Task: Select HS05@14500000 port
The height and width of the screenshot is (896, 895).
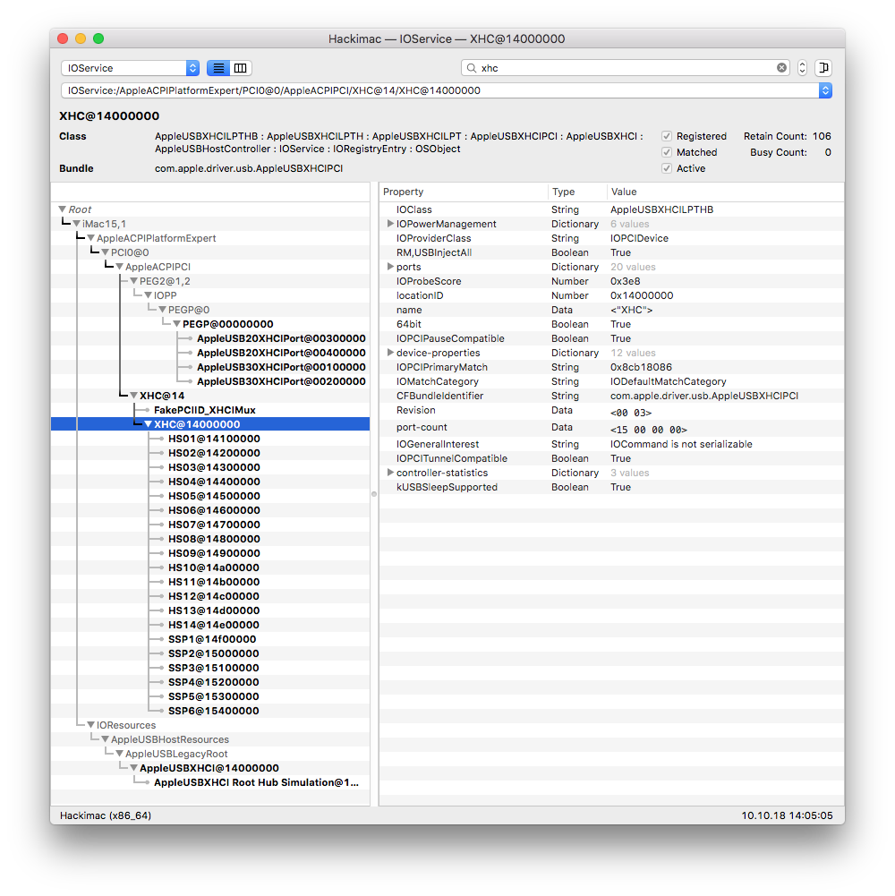Action: tap(214, 495)
